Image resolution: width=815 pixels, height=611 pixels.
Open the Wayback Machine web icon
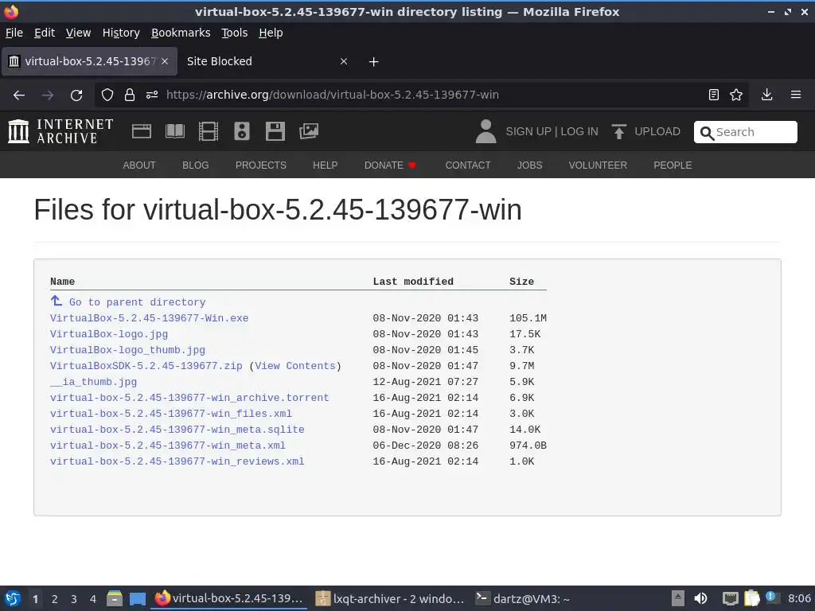142,131
